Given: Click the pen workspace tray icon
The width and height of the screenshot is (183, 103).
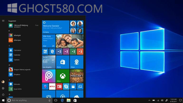Looking at the screenshot, I should point(166,100).
